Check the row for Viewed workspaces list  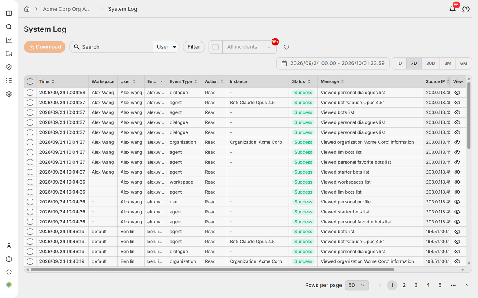(30, 182)
